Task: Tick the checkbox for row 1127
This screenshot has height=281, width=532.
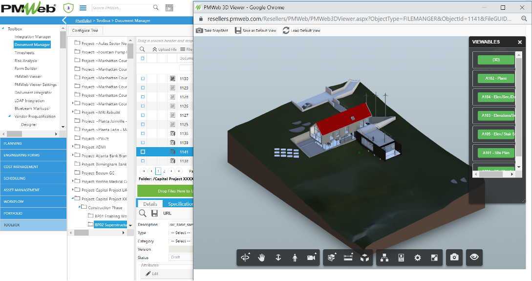Action: [143, 115]
